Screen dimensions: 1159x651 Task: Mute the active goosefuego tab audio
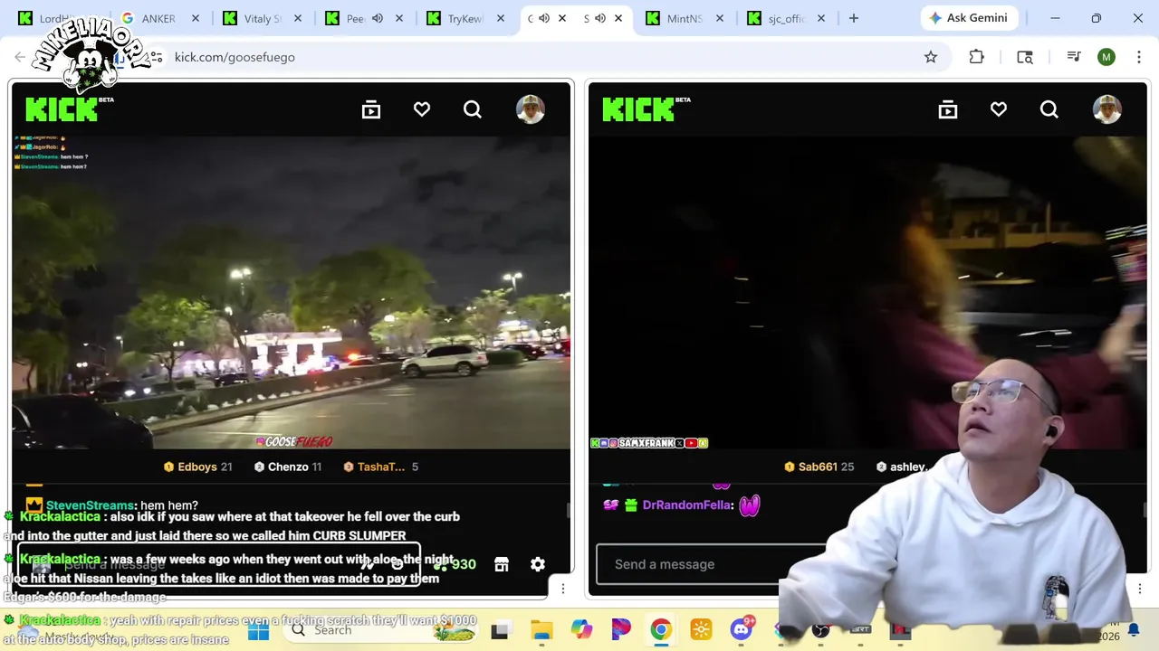544,18
